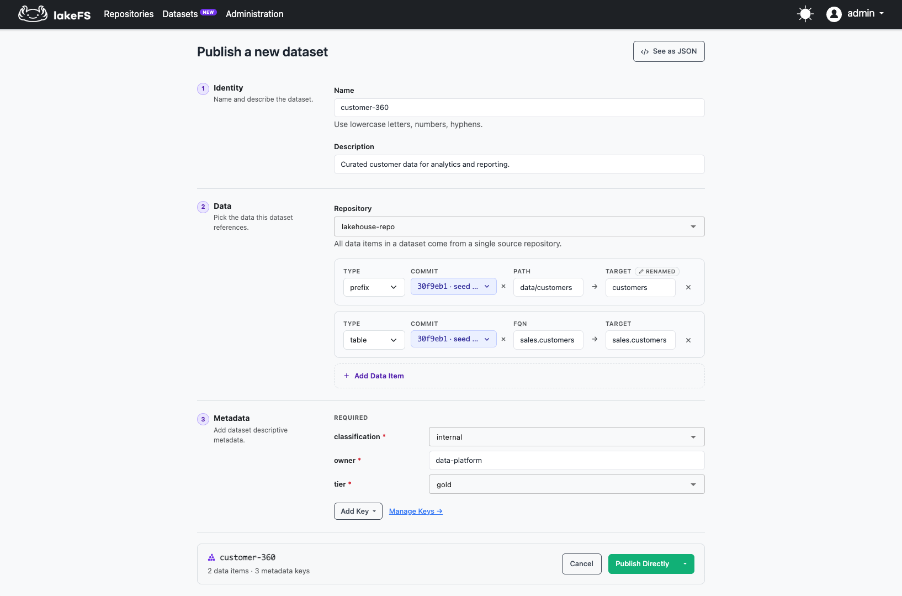Screen dimensions: 902x596
Task: Clear commit selection in the prefix row
Action: click(x=503, y=287)
